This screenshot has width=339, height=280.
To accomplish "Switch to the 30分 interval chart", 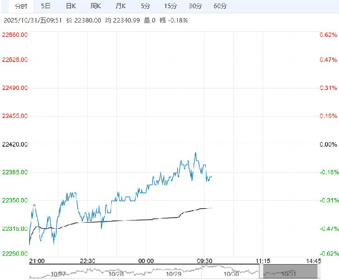I will 195,6.
